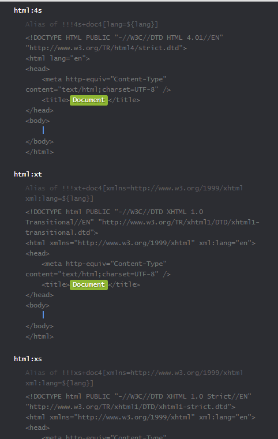
Task: Click the XHTML 1.0 Transitional DOCTYPE line
Action: click(114, 212)
